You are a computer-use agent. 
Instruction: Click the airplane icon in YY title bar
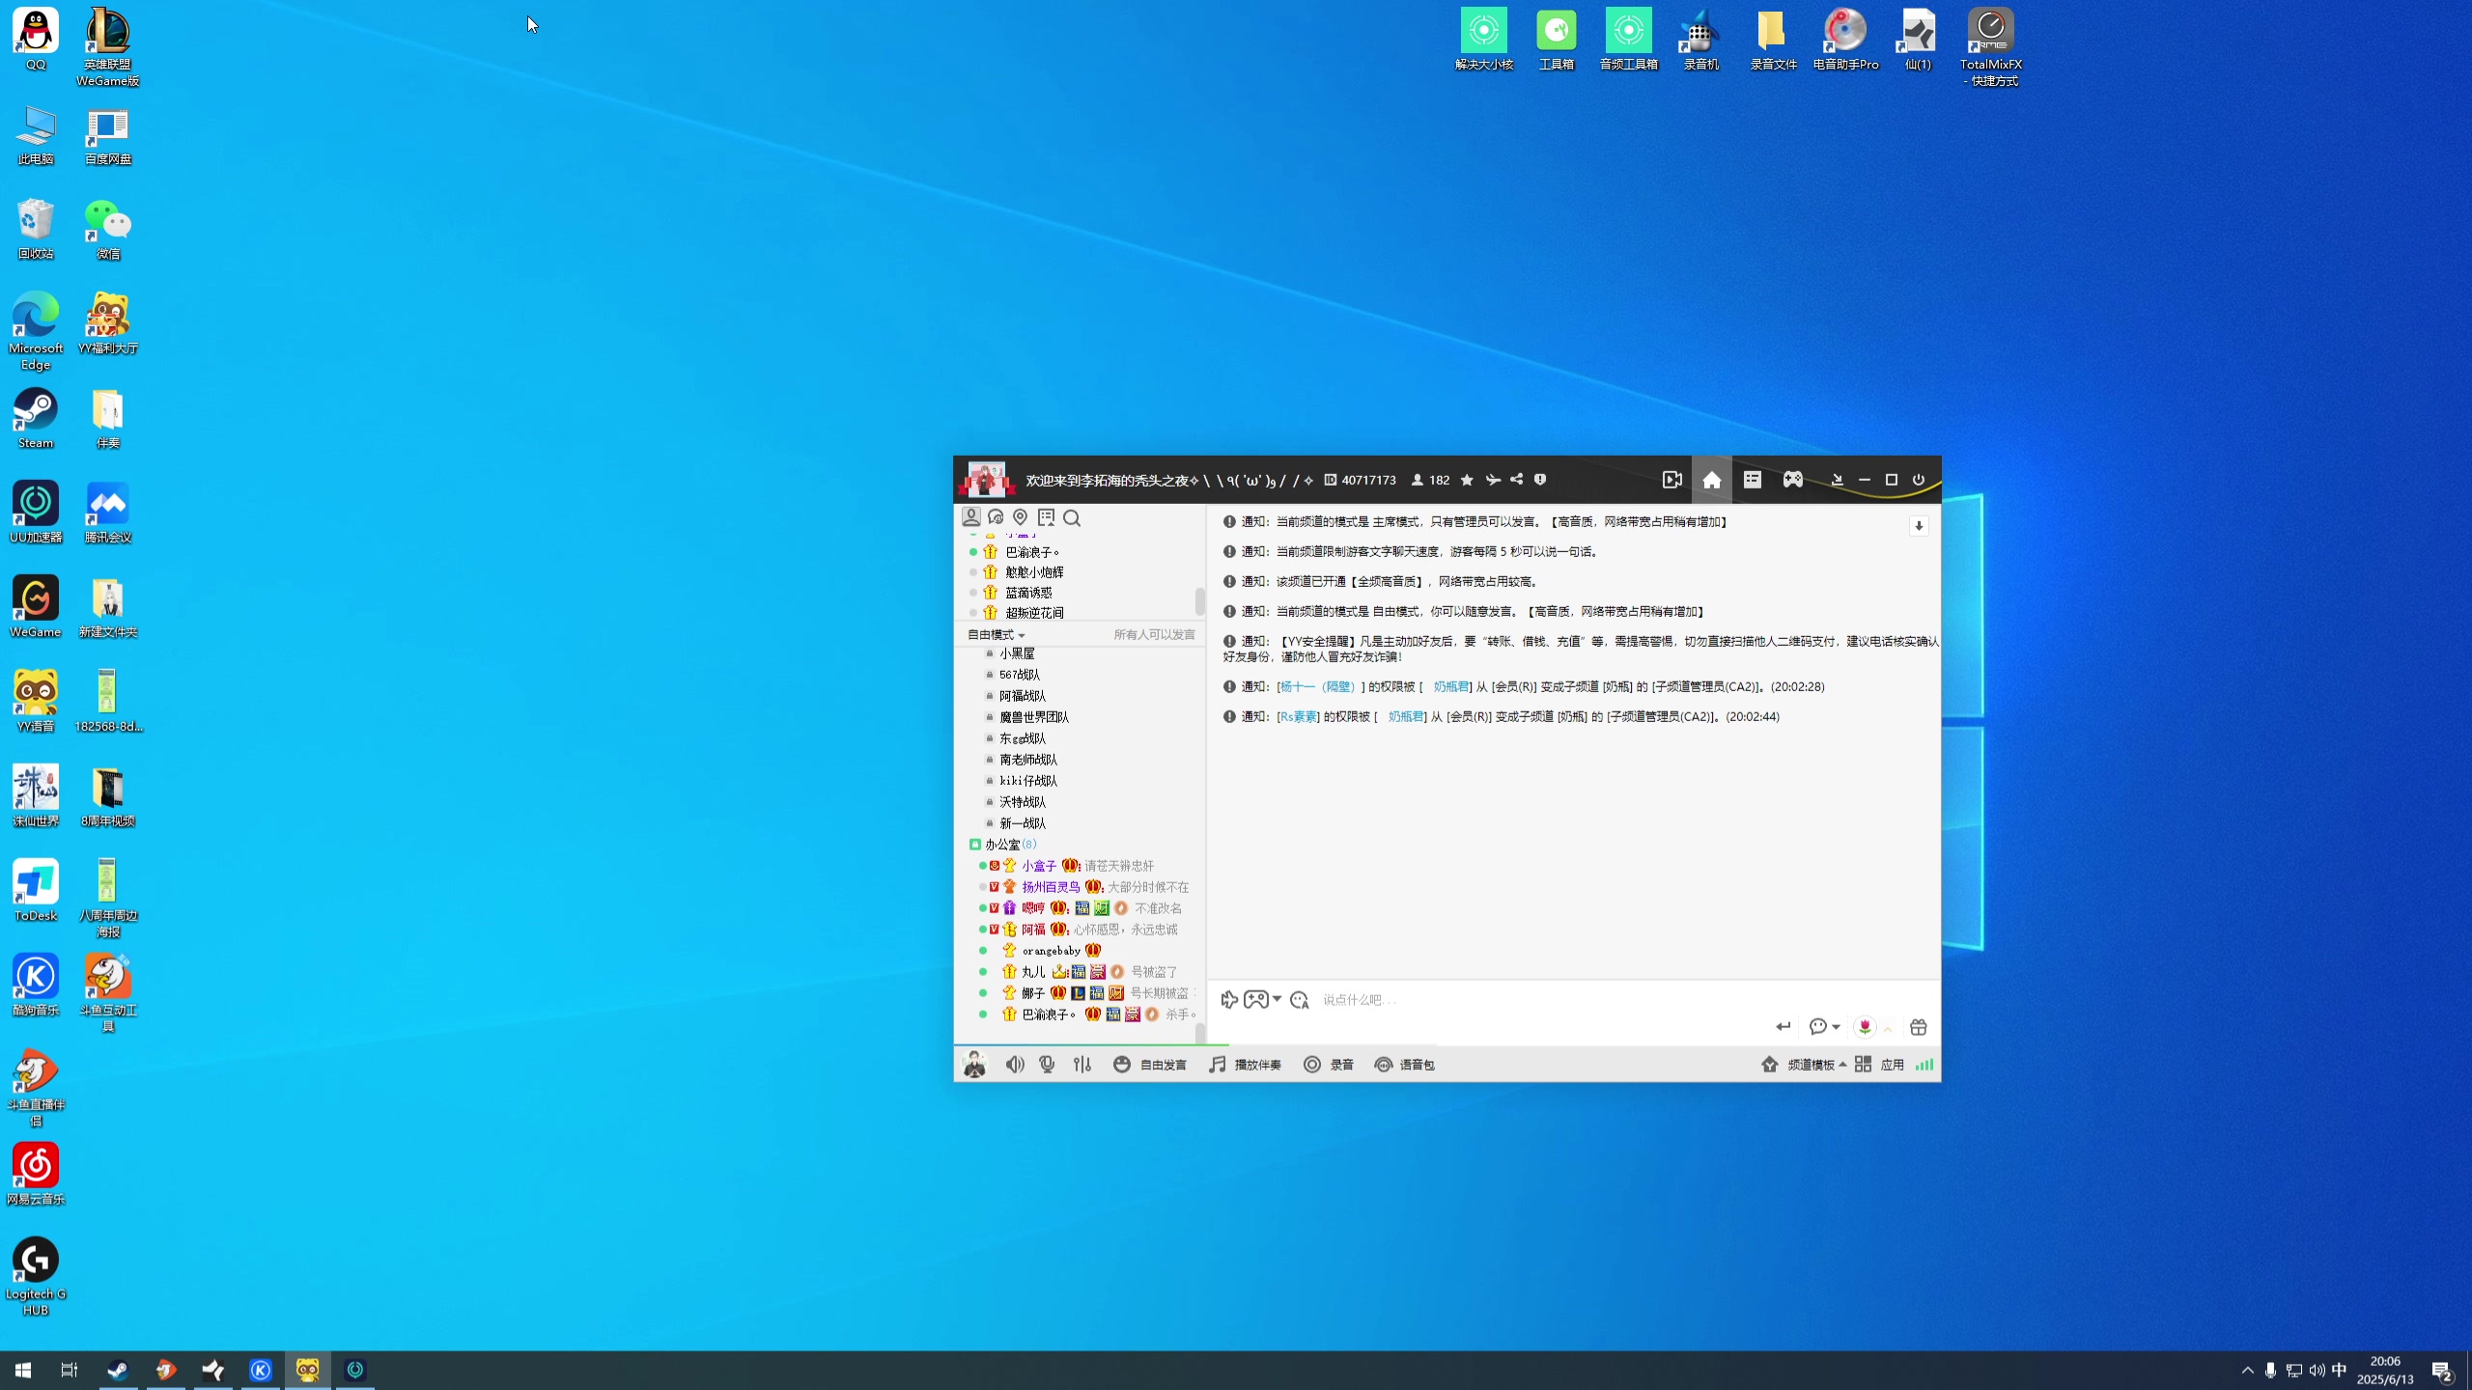coord(1493,480)
